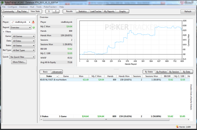
Task: Open the Graphs tab
Action: (x=122, y=11)
